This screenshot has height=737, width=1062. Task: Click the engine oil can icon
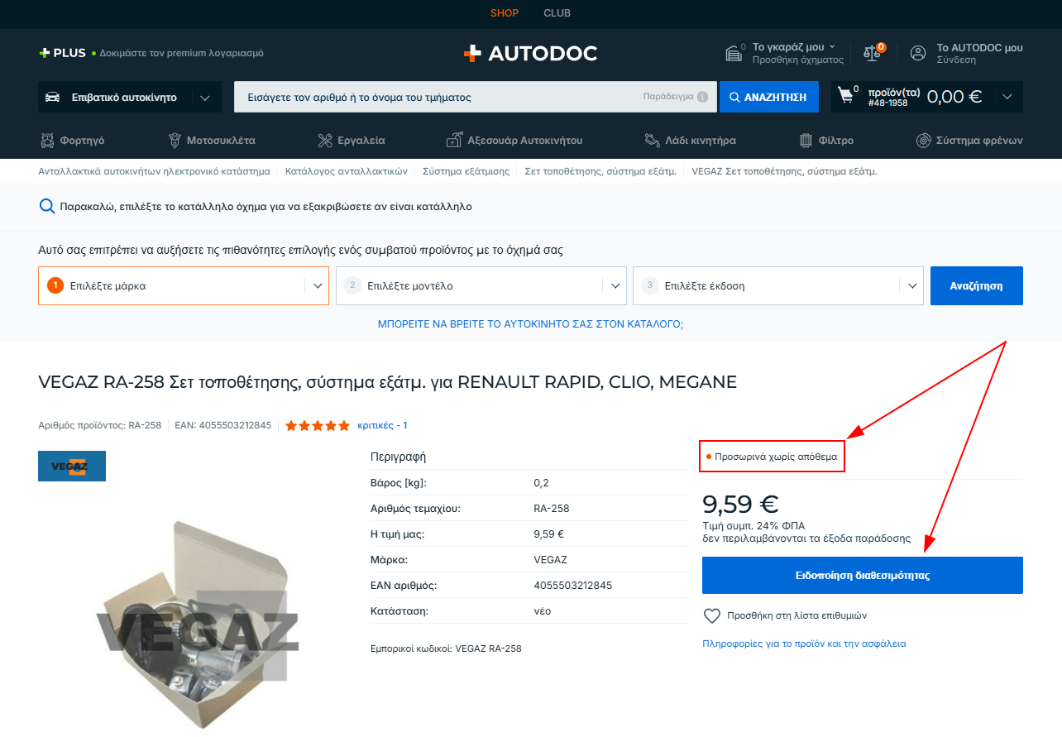tap(652, 141)
